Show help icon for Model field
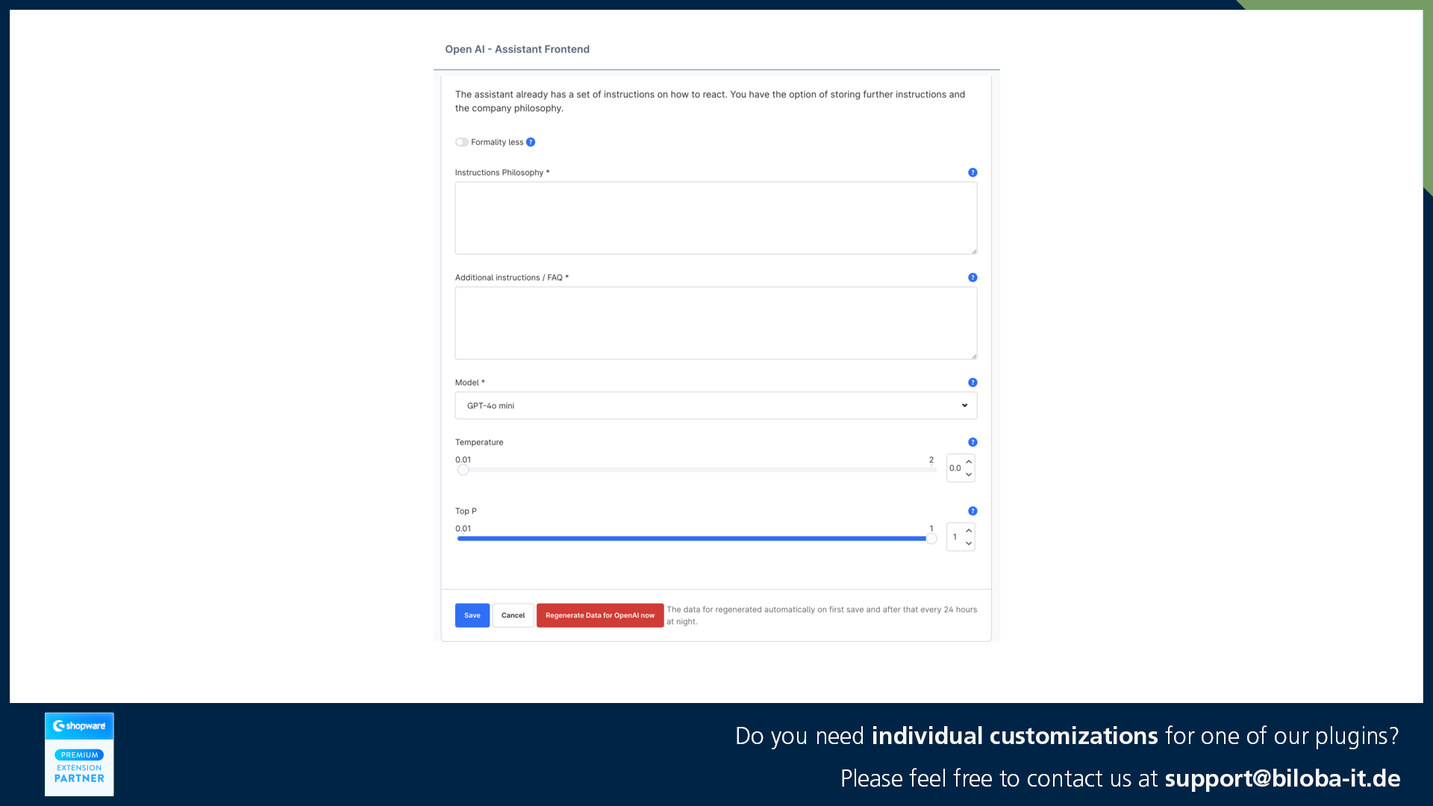 click(x=972, y=383)
